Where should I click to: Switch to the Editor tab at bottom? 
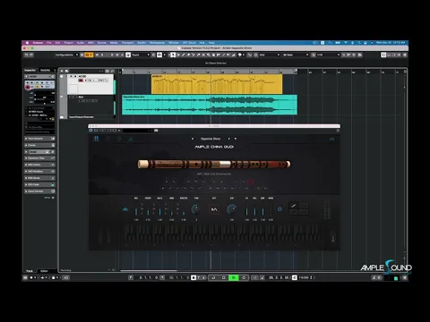(44, 271)
